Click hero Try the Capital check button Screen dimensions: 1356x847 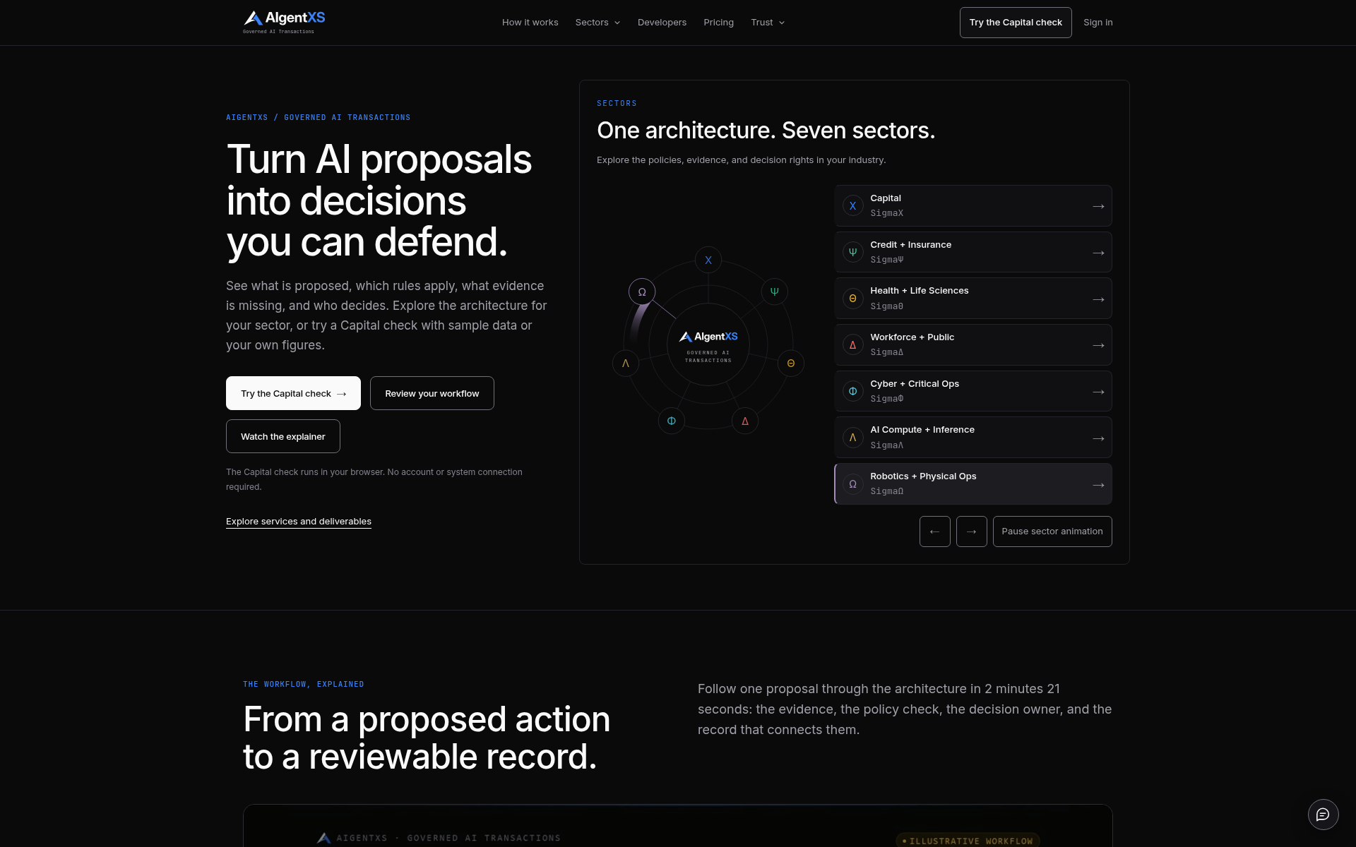pyautogui.click(x=293, y=393)
